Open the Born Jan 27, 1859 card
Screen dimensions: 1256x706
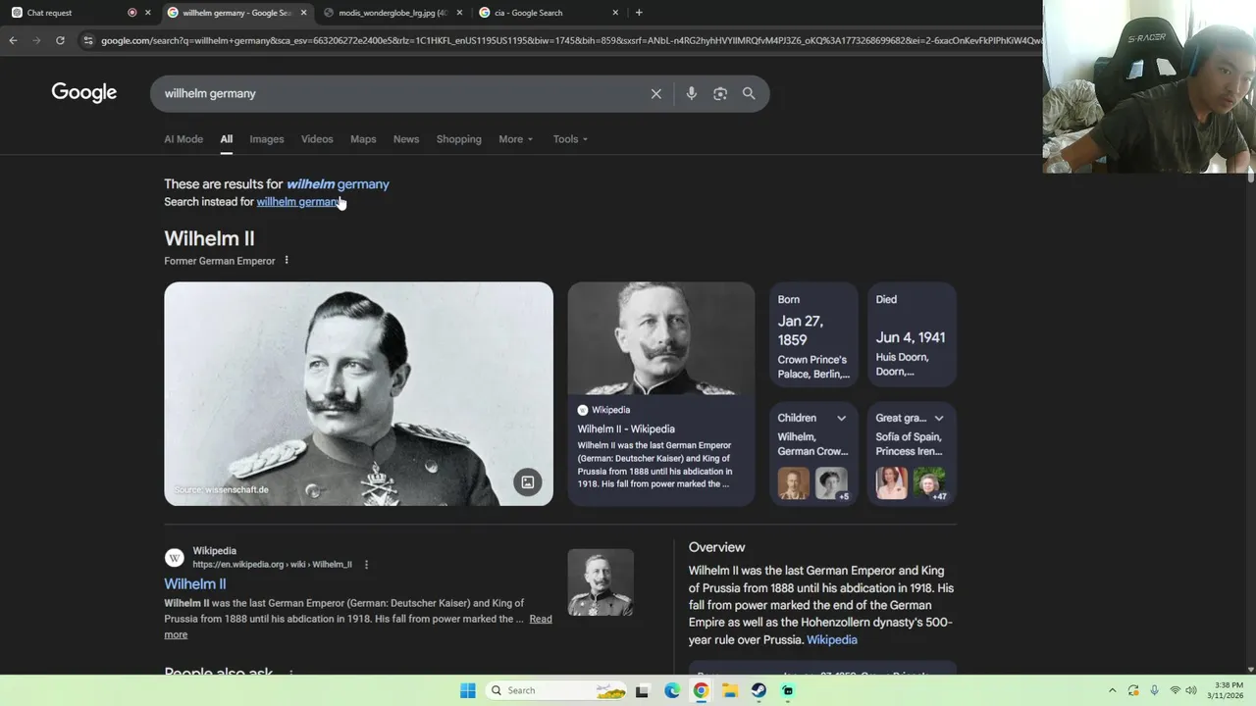(x=813, y=335)
